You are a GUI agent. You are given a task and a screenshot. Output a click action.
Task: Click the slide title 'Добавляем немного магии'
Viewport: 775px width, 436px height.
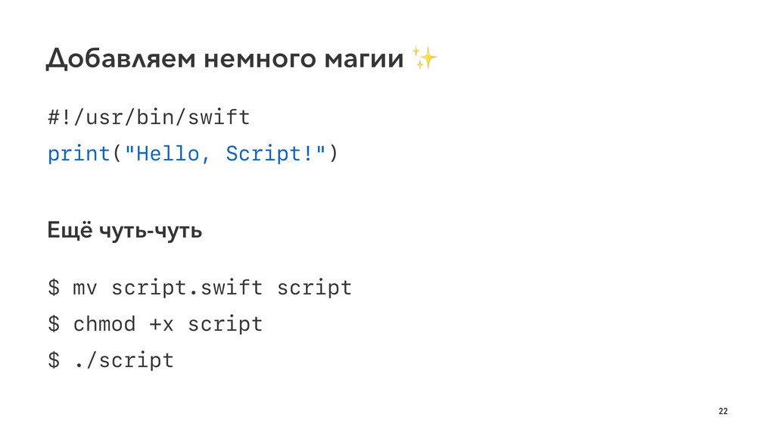click(225, 59)
